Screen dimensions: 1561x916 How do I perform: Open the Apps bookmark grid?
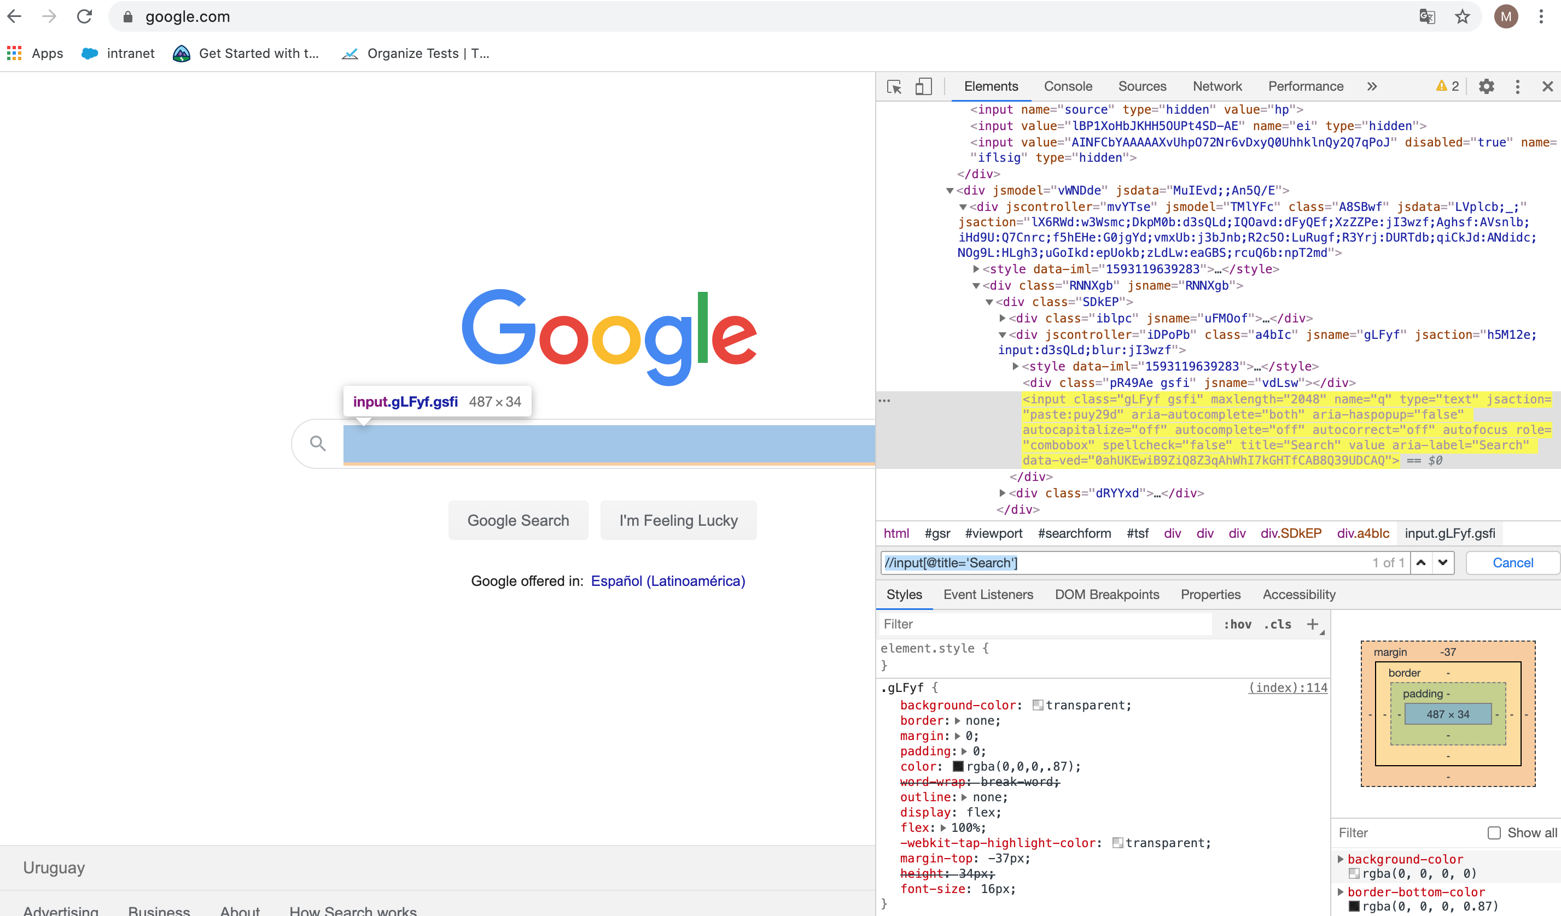[36, 53]
